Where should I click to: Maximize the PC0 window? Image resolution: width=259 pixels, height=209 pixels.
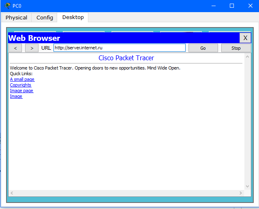tap(232, 6)
